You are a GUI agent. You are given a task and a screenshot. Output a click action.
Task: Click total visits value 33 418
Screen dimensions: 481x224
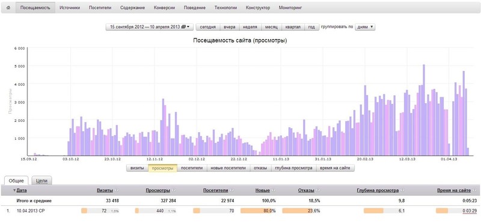(x=112, y=201)
